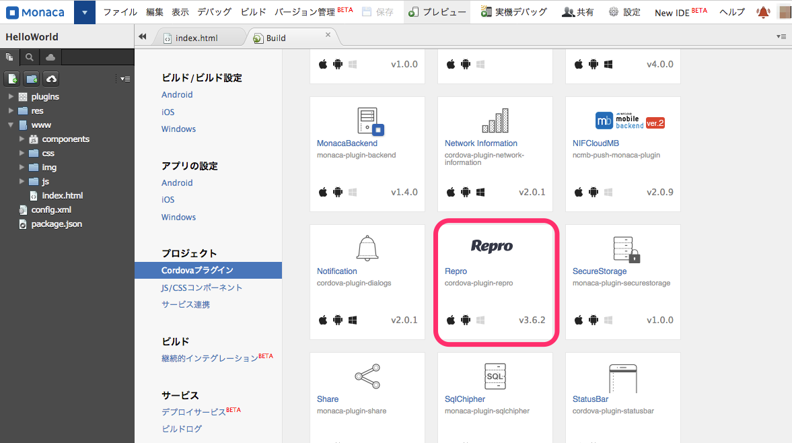This screenshot has height=443, width=792.
Task: Expand the js folder
Action: (22, 181)
